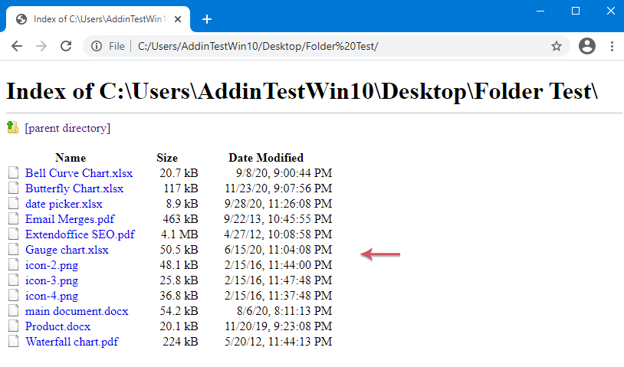Open the [parent directory] link
Screen dimensions: 624x367
click(x=67, y=128)
